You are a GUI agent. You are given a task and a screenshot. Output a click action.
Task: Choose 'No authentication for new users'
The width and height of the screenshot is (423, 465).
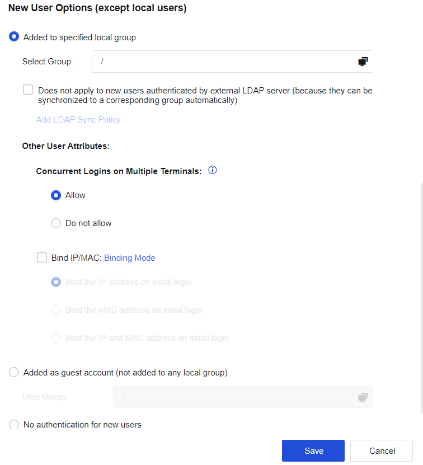pyautogui.click(x=15, y=425)
